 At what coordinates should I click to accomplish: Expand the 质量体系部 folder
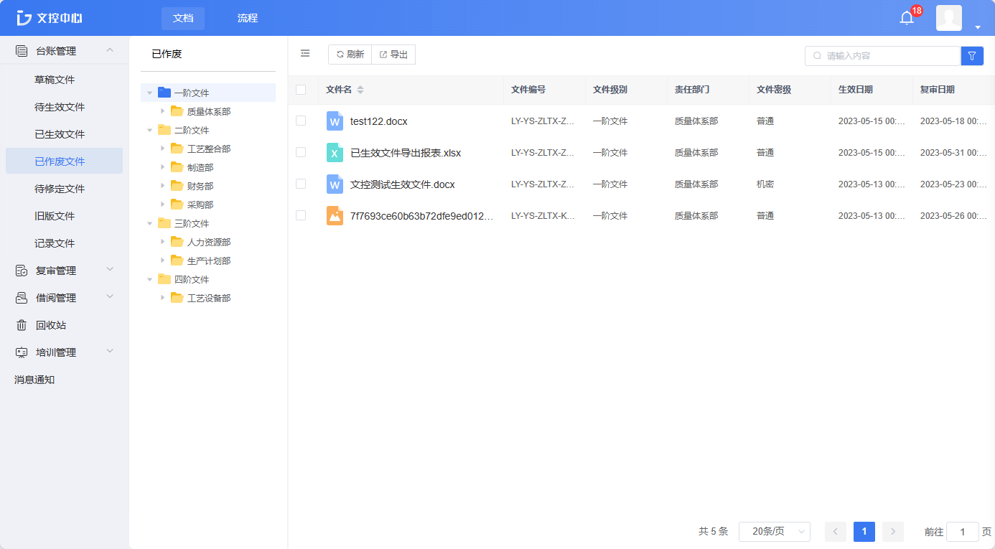[162, 111]
